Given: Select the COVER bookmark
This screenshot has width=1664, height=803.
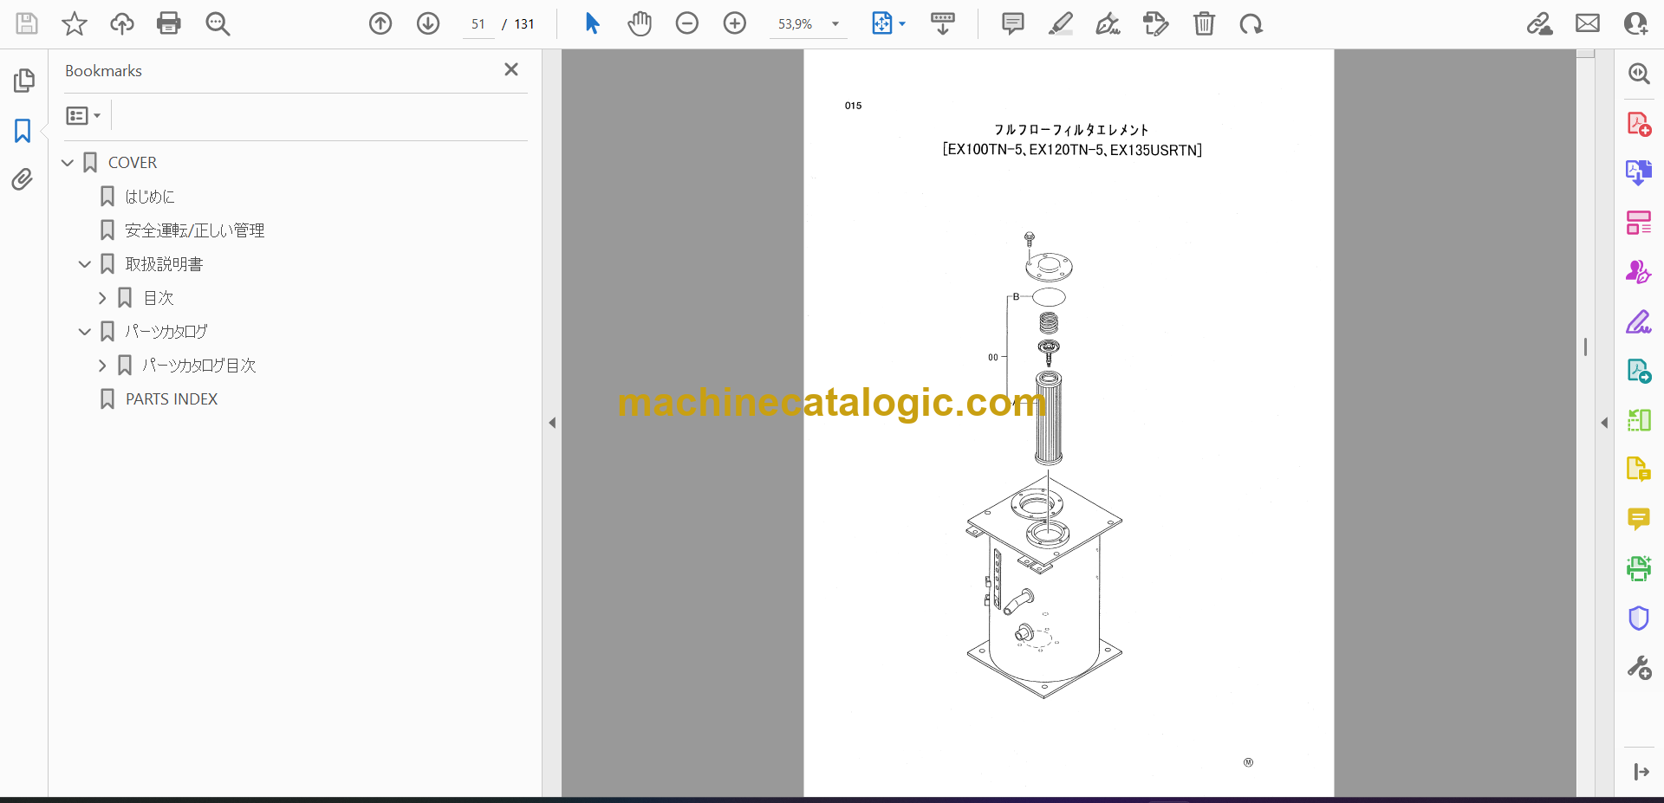Looking at the screenshot, I should pyautogui.click(x=133, y=163).
